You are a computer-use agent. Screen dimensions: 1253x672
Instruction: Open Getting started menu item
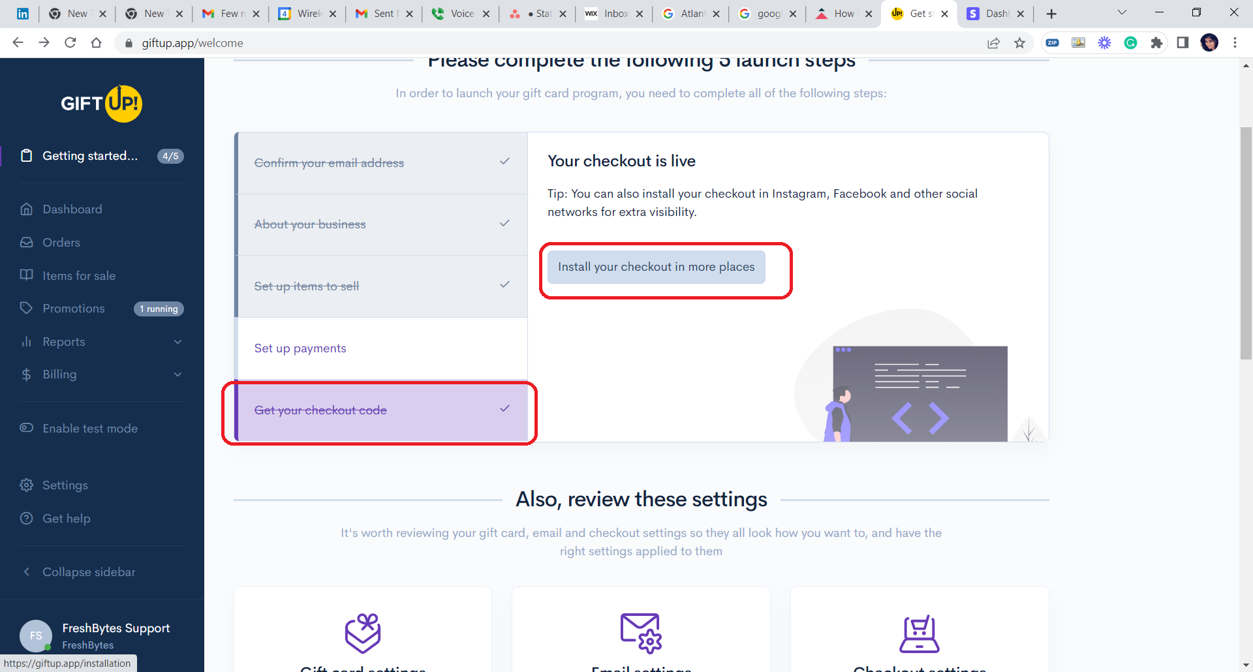90,156
